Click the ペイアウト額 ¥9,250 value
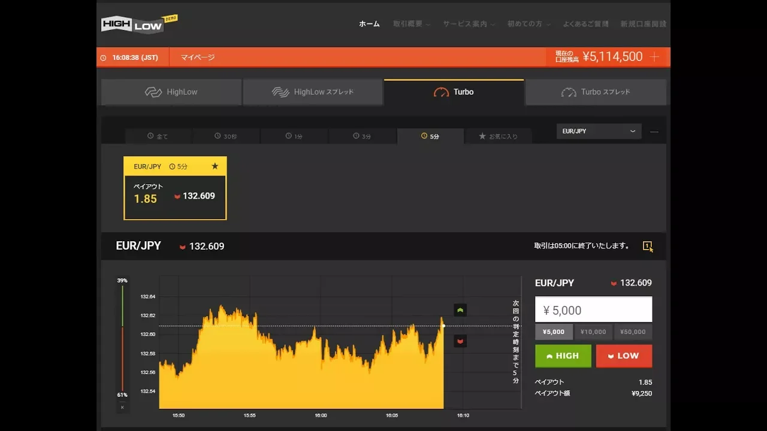 (642, 393)
